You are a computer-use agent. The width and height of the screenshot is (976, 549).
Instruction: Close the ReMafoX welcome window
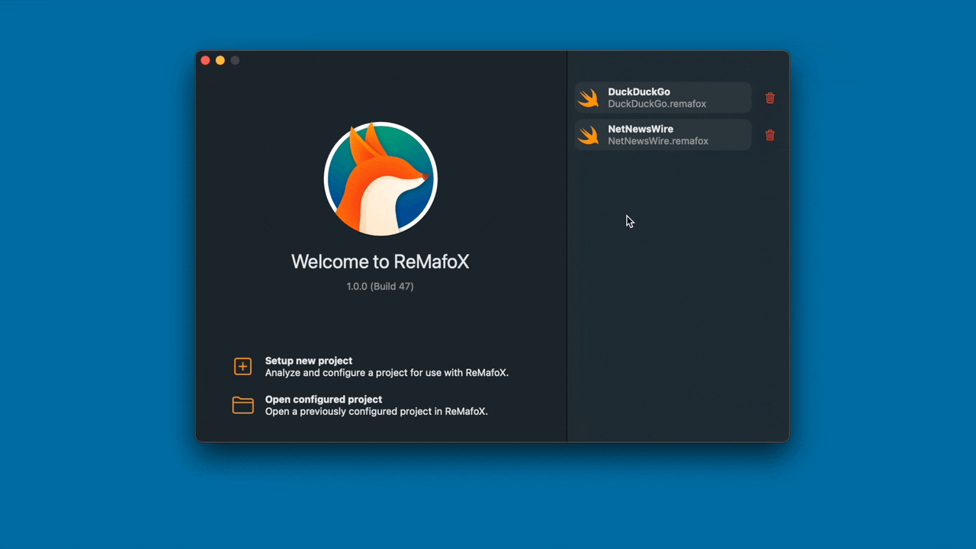click(205, 60)
